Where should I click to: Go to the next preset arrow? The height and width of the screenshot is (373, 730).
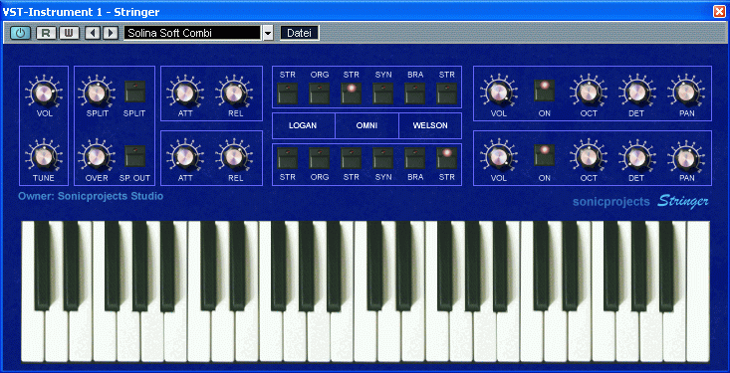tap(111, 33)
